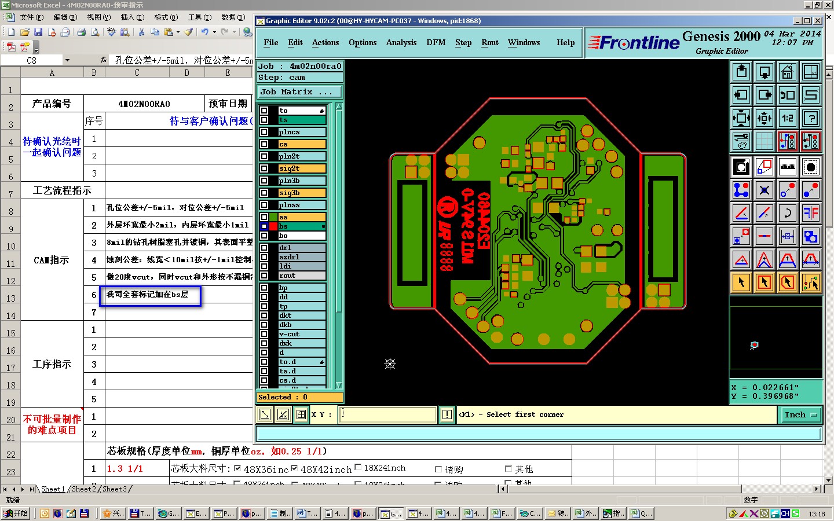Click the X Y coordinate input field
This screenshot has height=521, width=834.
387,414
